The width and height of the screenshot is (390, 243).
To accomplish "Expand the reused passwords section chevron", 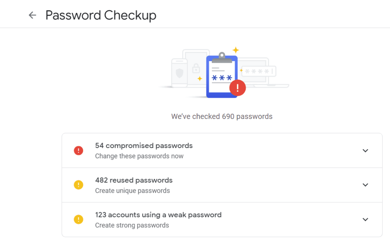I will point(365,185).
